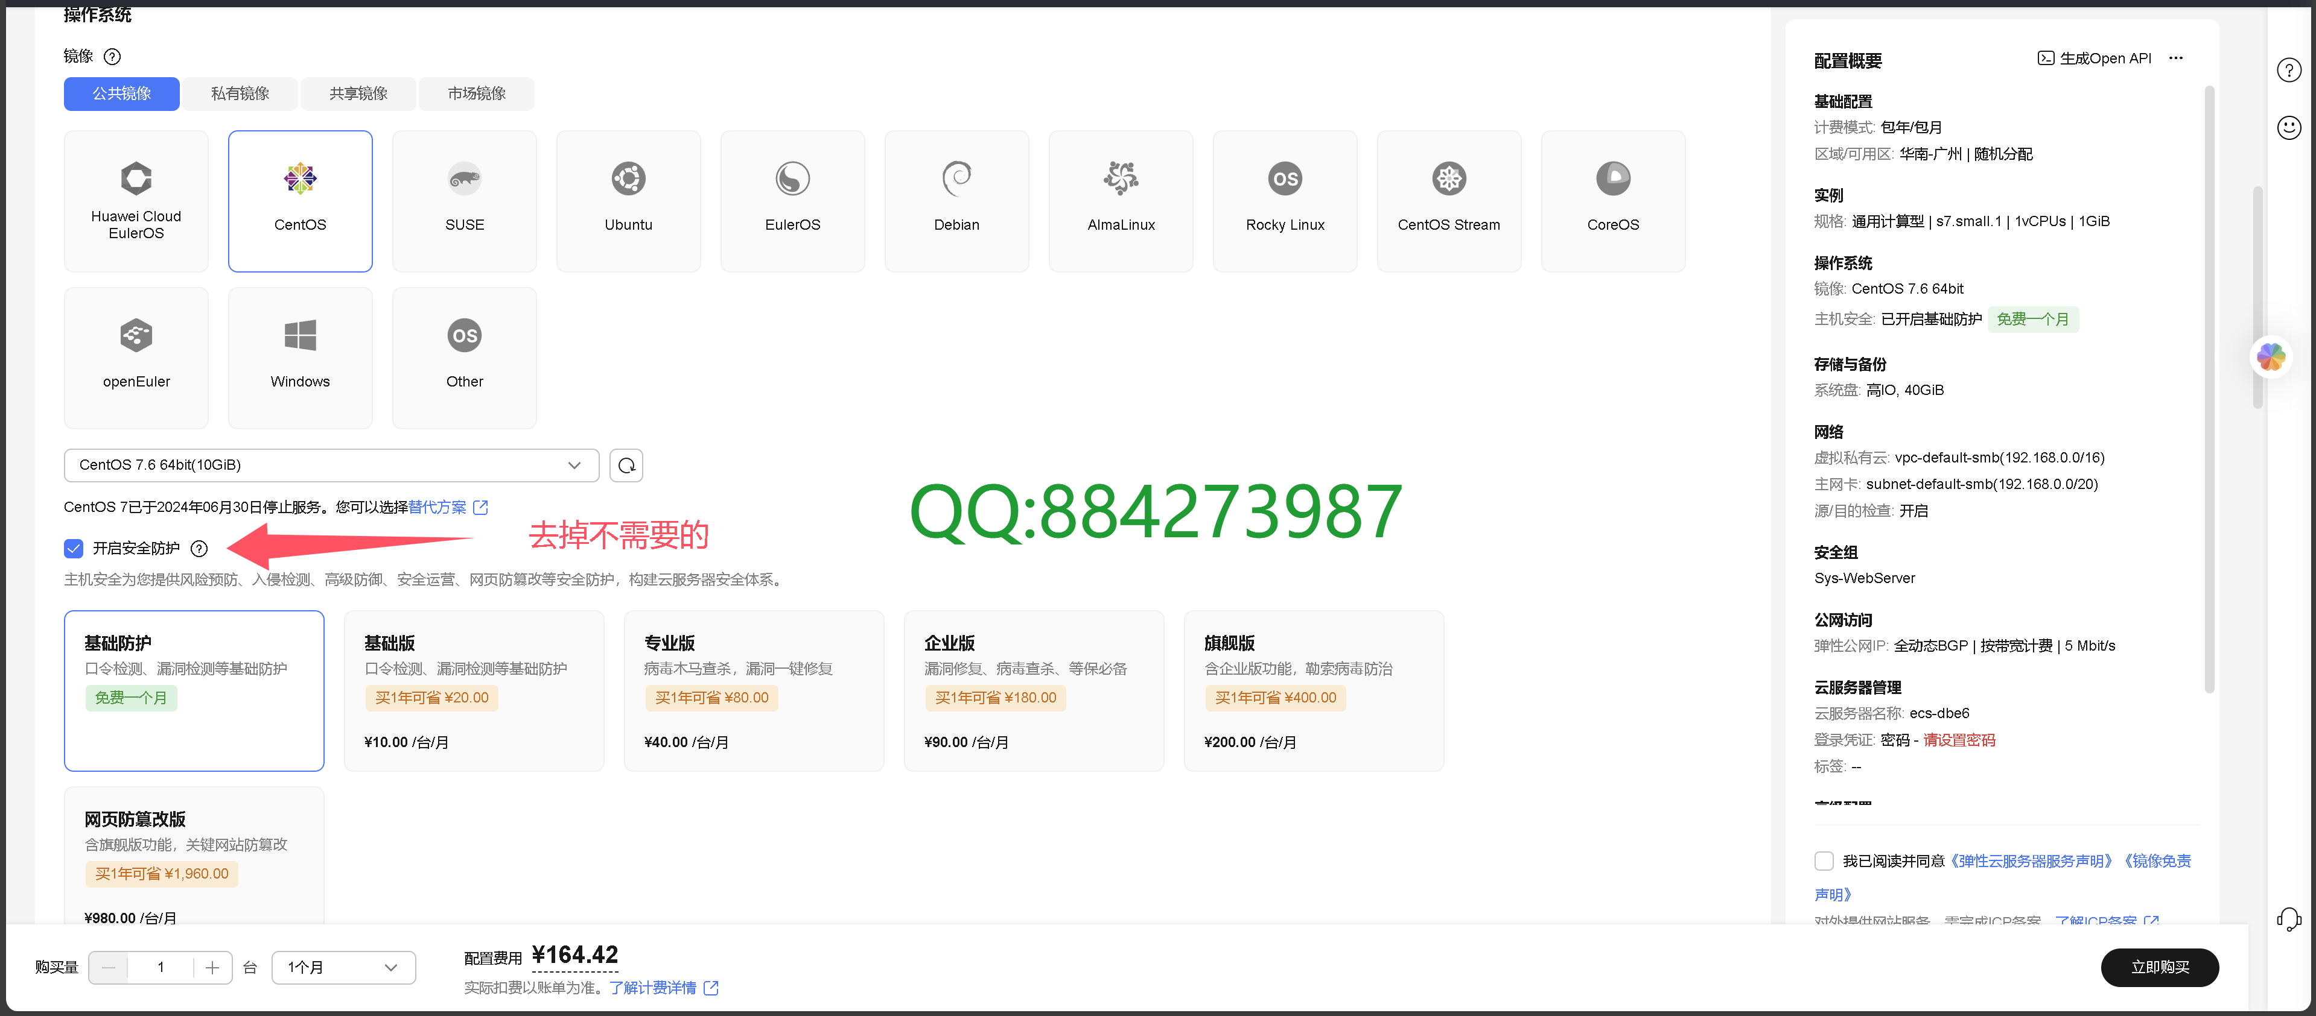Click the page vertical scrollbar

click(2257, 297)
